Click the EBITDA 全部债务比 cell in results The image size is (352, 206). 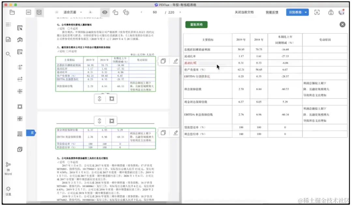[x=208, y=76]
